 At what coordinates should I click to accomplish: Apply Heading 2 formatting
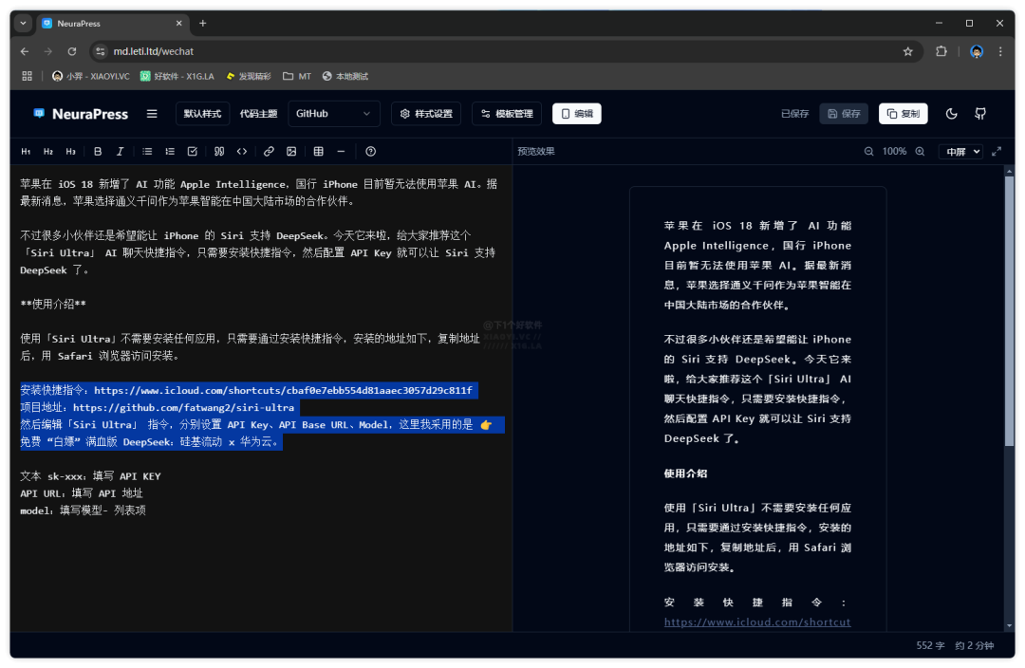click(48, 152)
